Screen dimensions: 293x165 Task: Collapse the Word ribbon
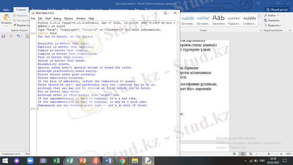tap(290, 30)
